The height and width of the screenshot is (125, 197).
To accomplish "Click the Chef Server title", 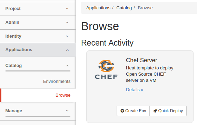I will pos(141,60).
